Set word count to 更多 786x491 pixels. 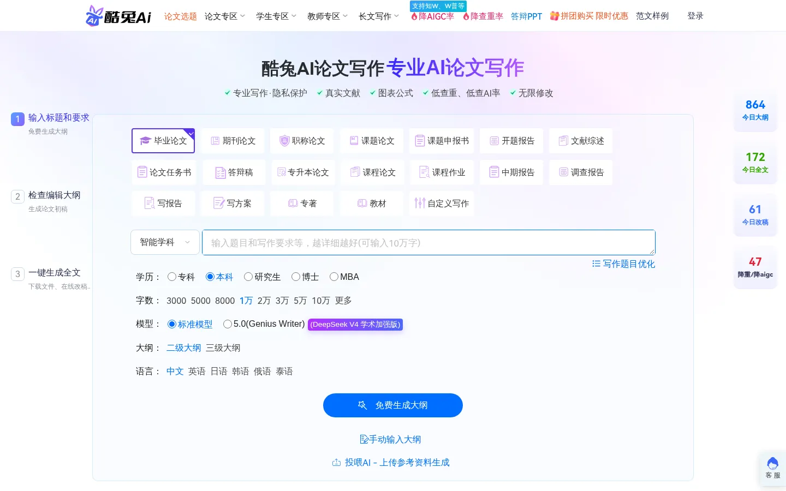click(343, 301)
